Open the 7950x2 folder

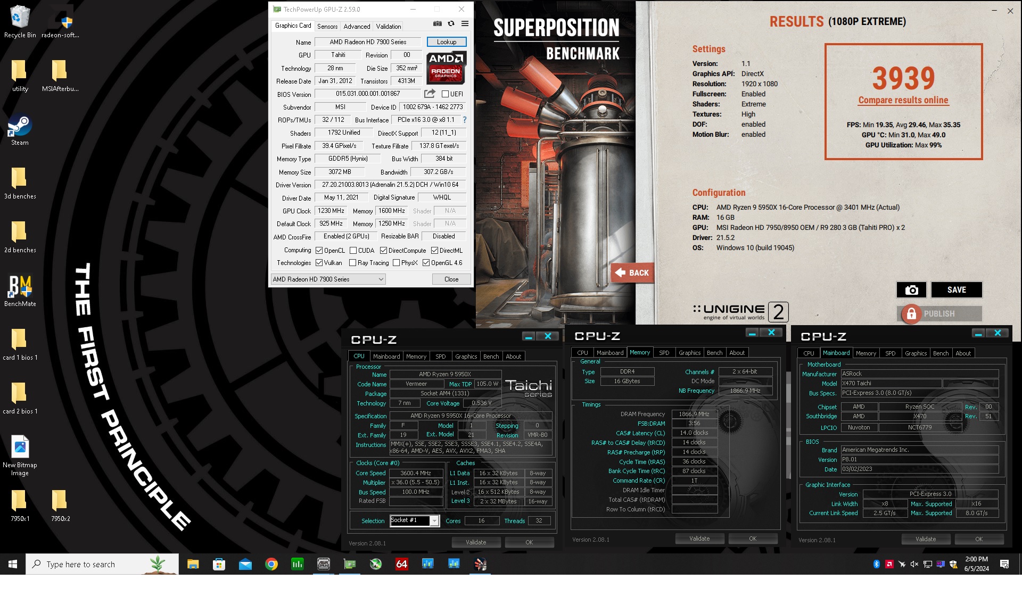[x=60, y=505]
